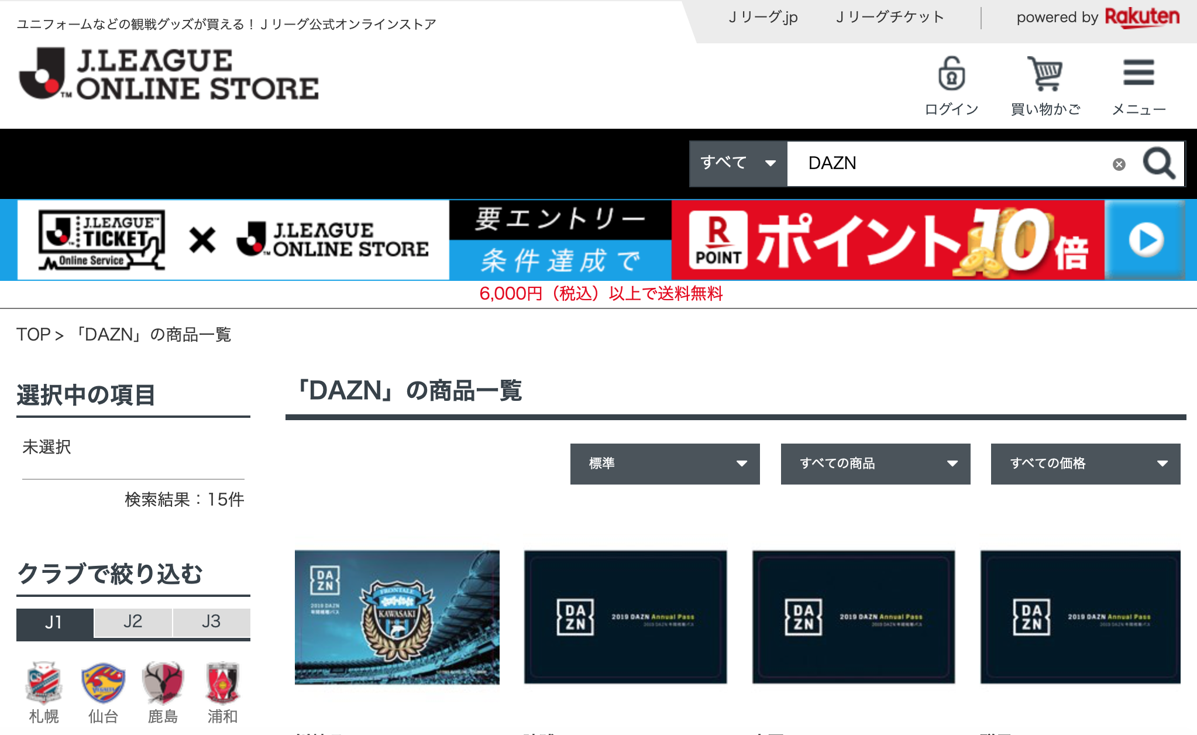Open the shopping cart icon
The image size is (1197, 735).
(1045, 74)
